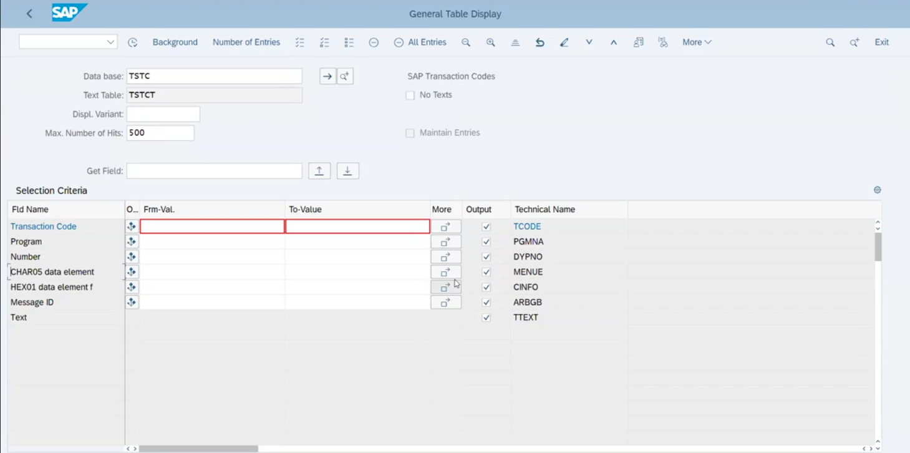Click the pencil edit icon
The width and height of the screenshot is (910, 453).
tap(564, 42)
